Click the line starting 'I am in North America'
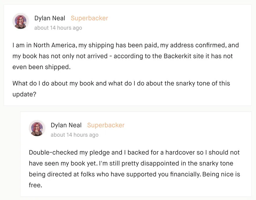 (126, 45)
